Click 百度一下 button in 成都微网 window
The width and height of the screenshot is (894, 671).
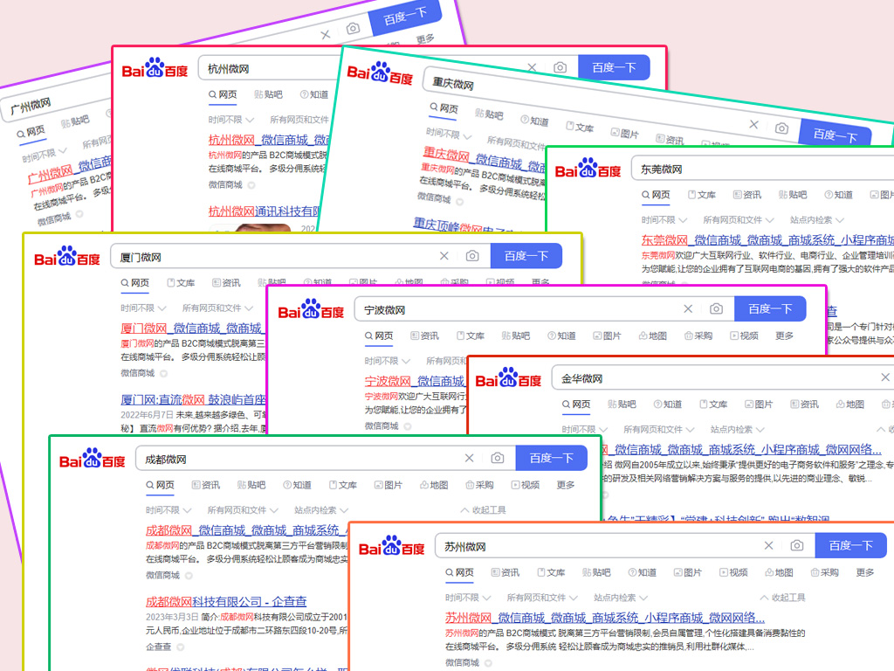[x=552, y=458]
